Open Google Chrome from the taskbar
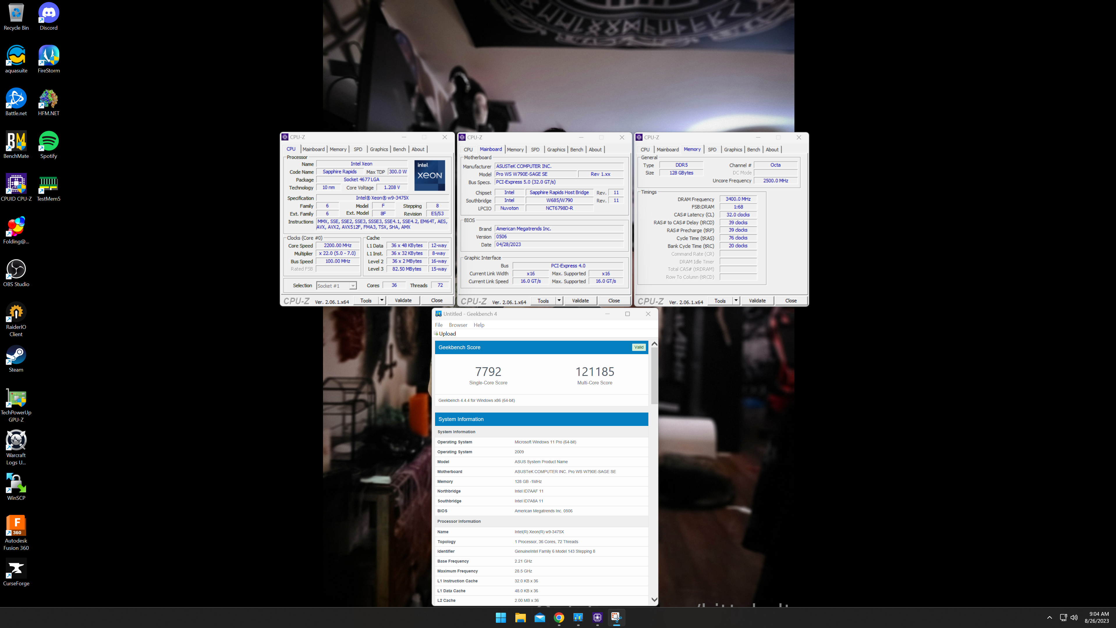This screenshot has width=1116, height=628. tap(559, 618)
